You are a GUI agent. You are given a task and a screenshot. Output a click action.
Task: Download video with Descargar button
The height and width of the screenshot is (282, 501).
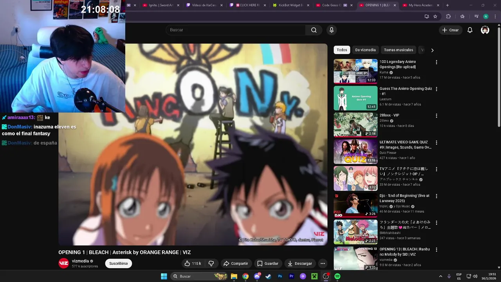click(300, 264)
